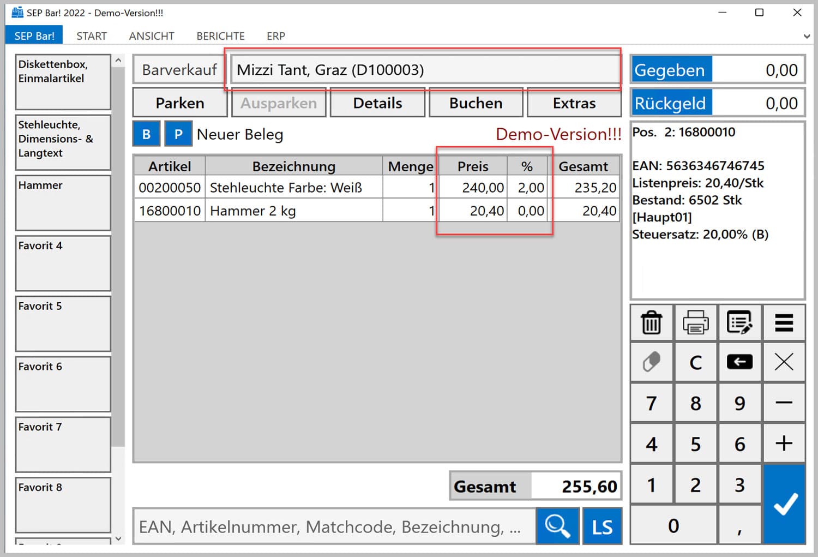Click the SEP Bar! app icon in the title bar
The height and width of the screenshot is (557, 818).
(x=17, y=12)
